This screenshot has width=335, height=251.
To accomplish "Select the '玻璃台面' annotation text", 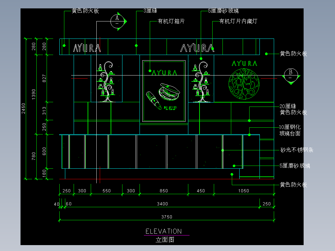I will (x=290, y=134).
